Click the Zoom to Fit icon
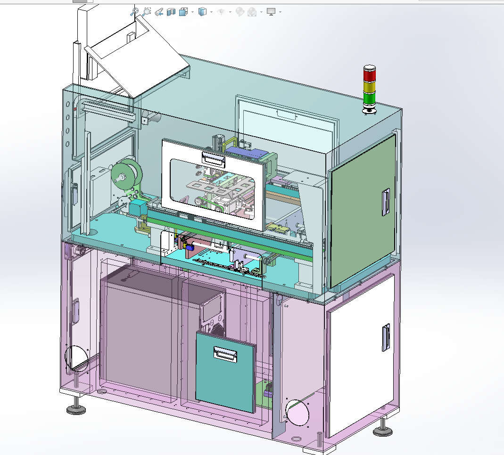Image resolution: width=504 pixels, height=455 pixels. click(134, 12)
